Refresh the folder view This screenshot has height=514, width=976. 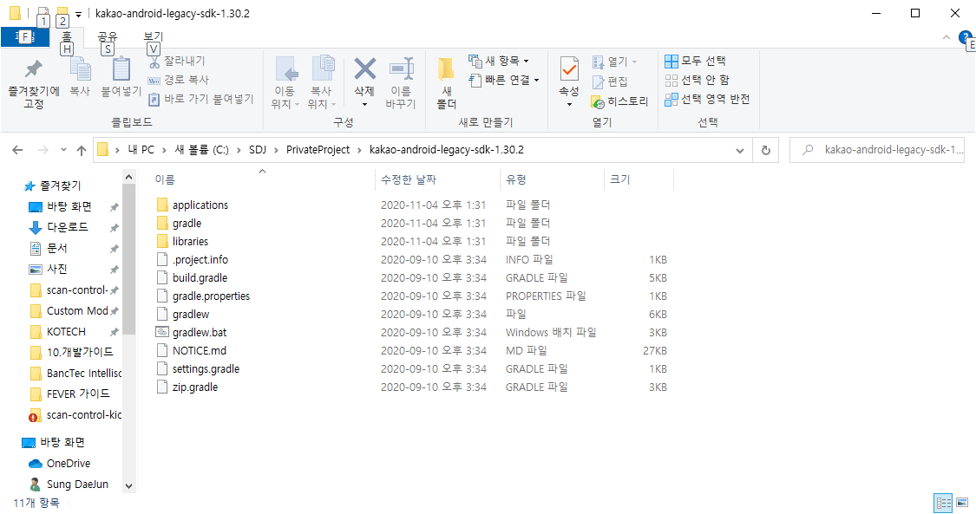tap(765, 150)
